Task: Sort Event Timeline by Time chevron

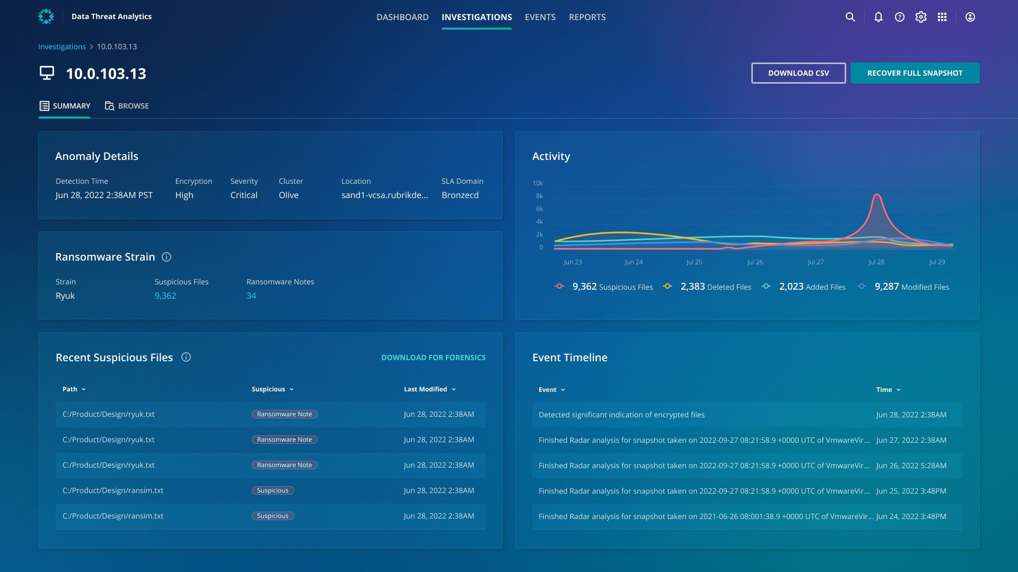Action: (898, 390)
